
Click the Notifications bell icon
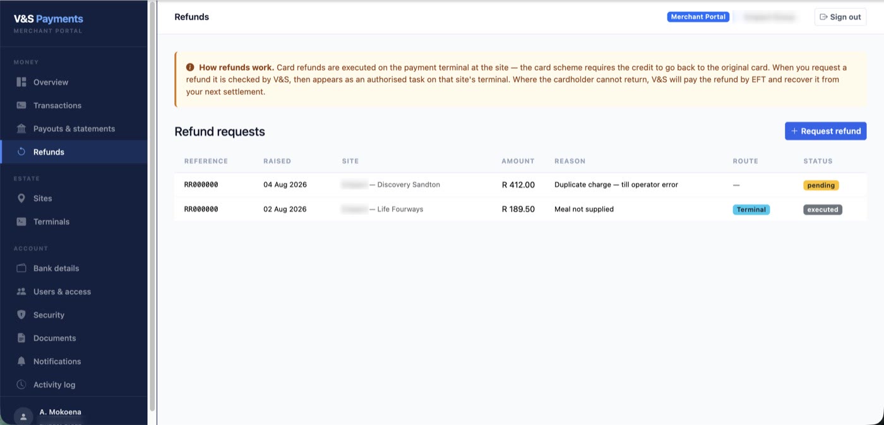(x=21, y=362)
